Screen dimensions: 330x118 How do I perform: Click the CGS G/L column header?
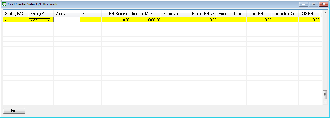(309, 14)
